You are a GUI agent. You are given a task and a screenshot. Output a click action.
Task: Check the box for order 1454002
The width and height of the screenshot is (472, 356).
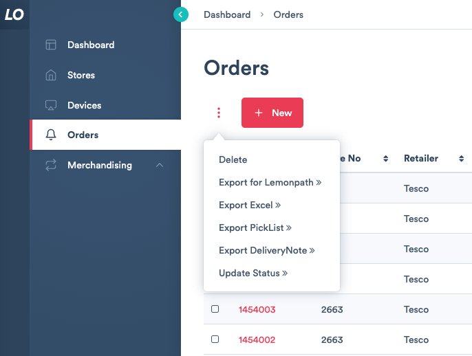[x=215, y=340]
